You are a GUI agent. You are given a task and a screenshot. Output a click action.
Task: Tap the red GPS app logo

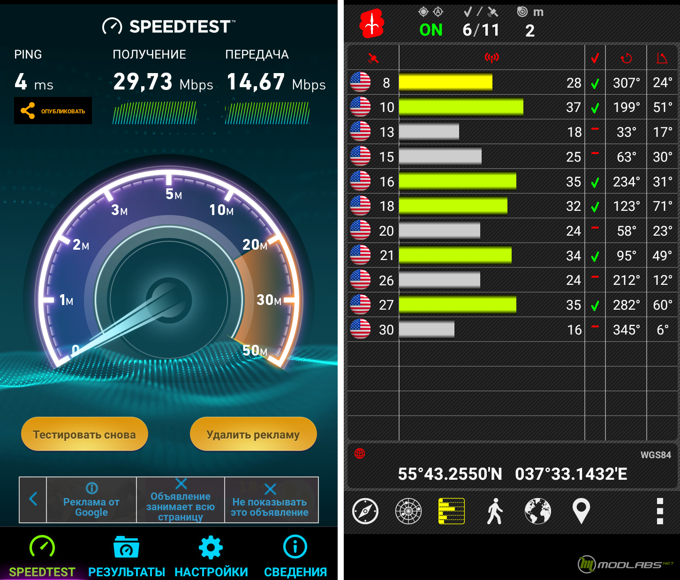pyautogui.click(x=372, y=23)
